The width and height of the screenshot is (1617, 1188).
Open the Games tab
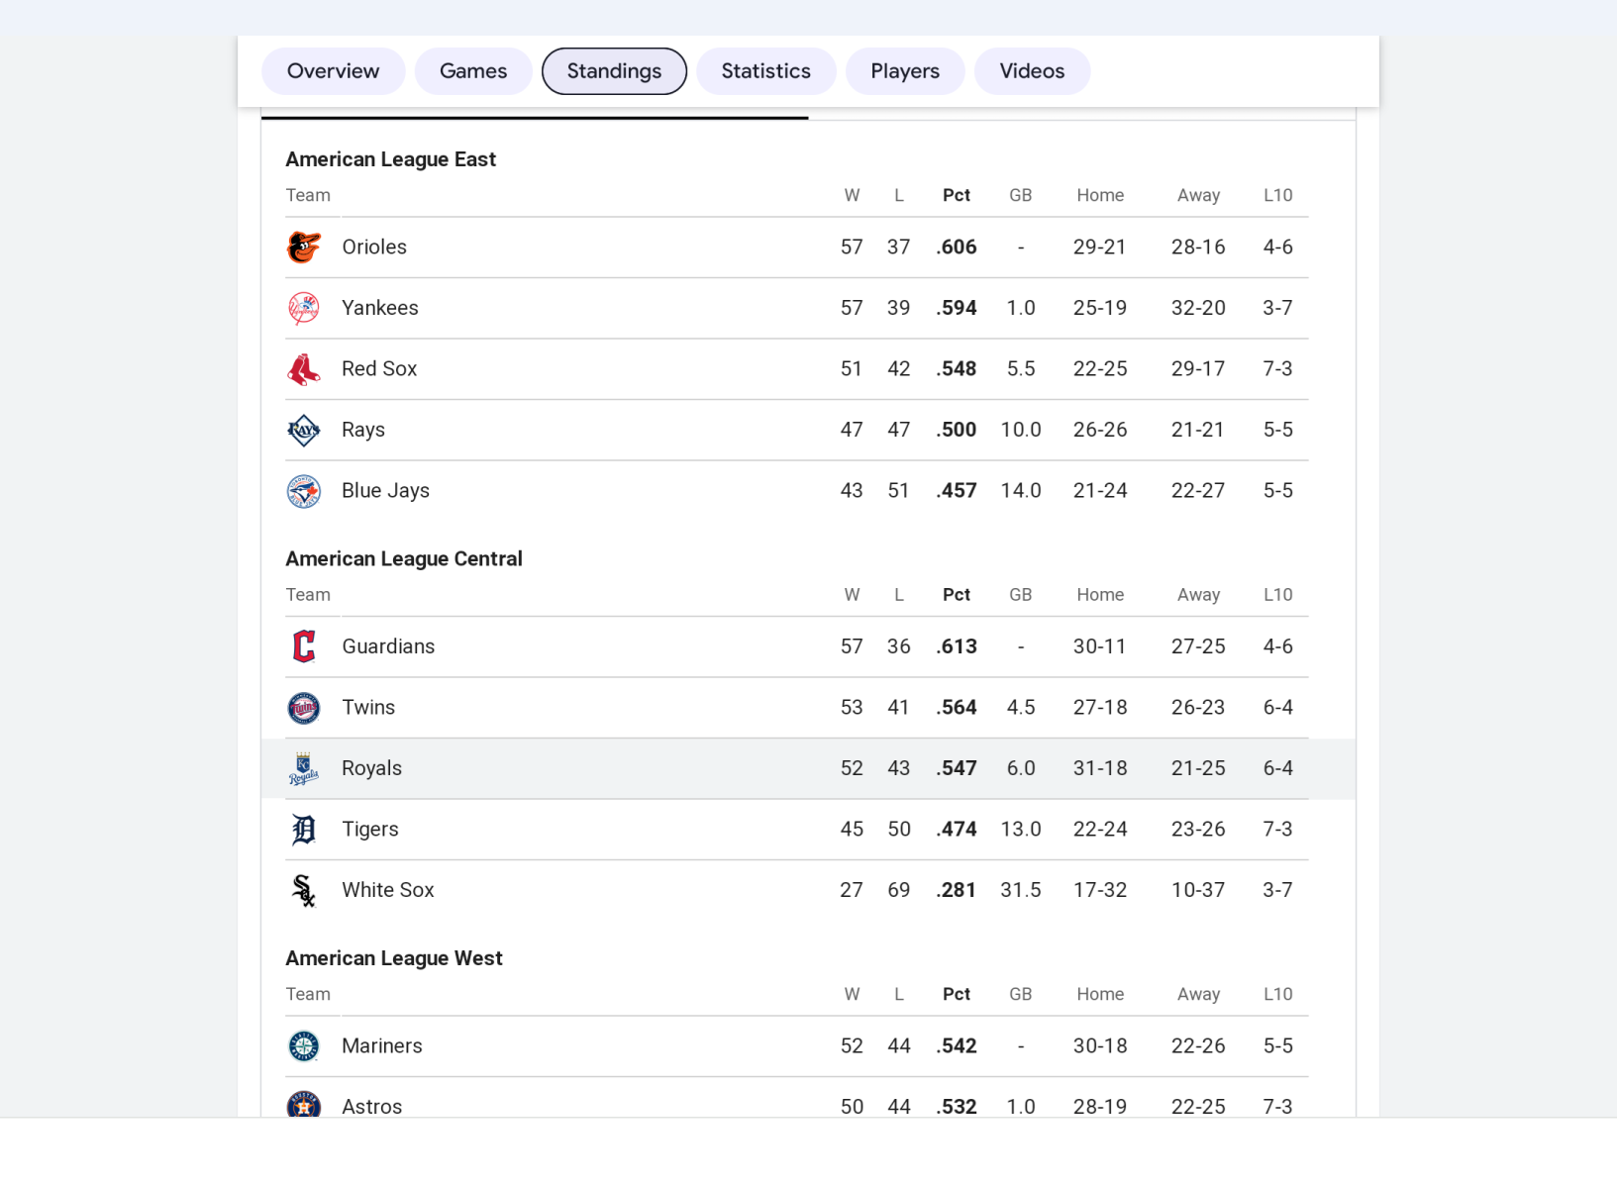(473, 71)
